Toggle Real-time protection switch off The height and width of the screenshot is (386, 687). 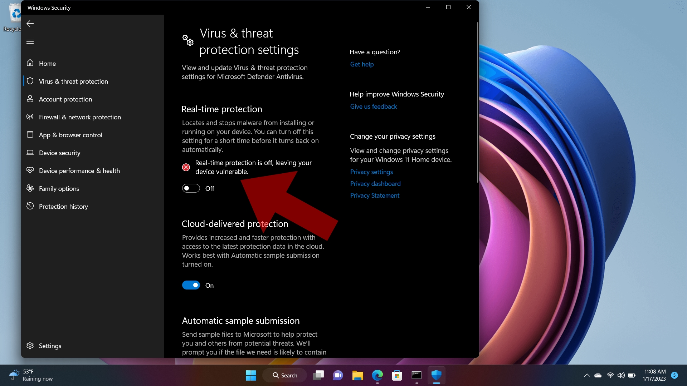click(191, 188)
